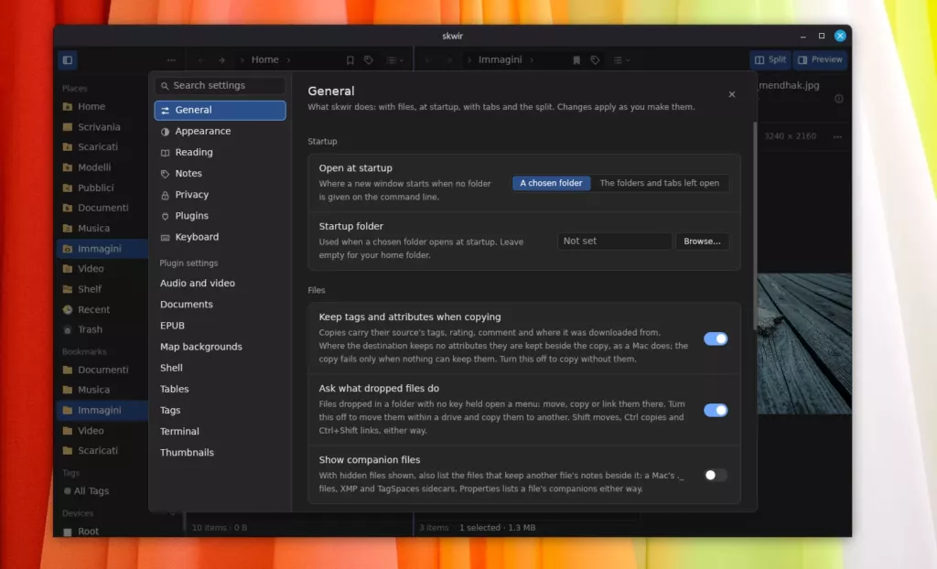Screen dimensions: 937x569
Task: Click the settings panel vertical scrollbar
Action: 755,224
